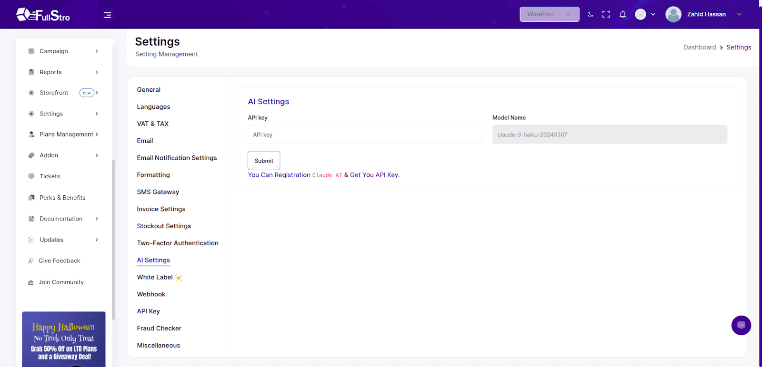This screenshot has width=762, height=367.
Task: Expand the Reports menu chevron
Action: 97,72
